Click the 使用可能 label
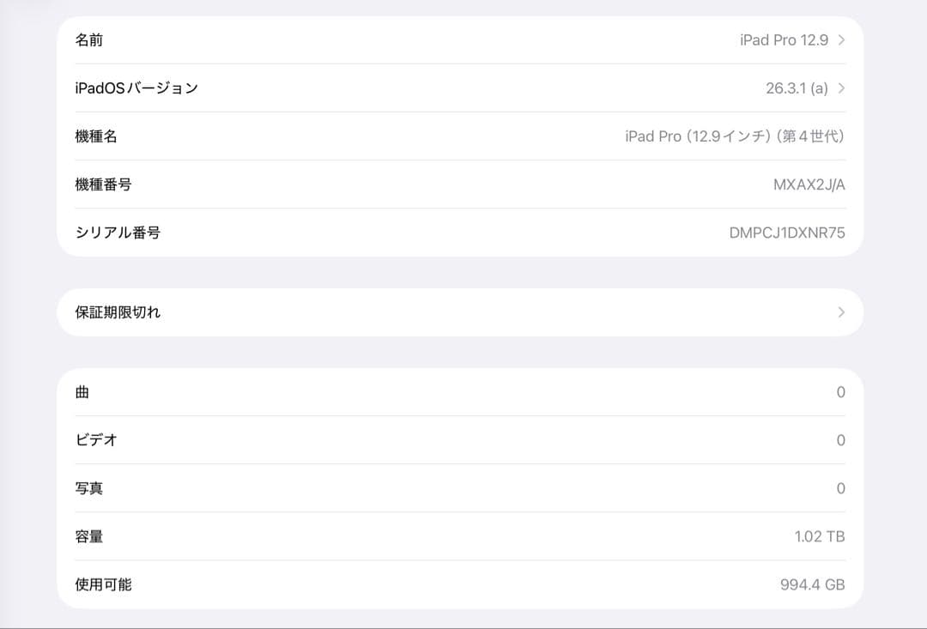Image resolution: width=927 pixels, height=629 pixels. 103,584
